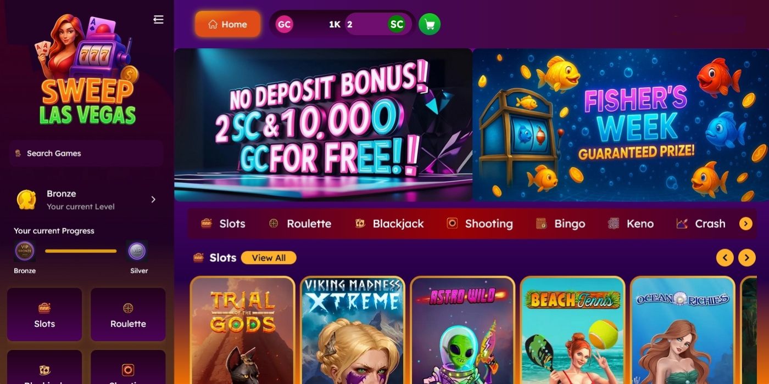The width and height of the screenshot is (769, 384).
Task: Open Slots tile in sidebar
Action: (44, 314)
